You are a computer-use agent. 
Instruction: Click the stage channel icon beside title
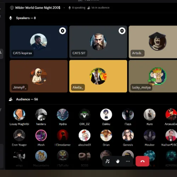(x=12, y=8)
